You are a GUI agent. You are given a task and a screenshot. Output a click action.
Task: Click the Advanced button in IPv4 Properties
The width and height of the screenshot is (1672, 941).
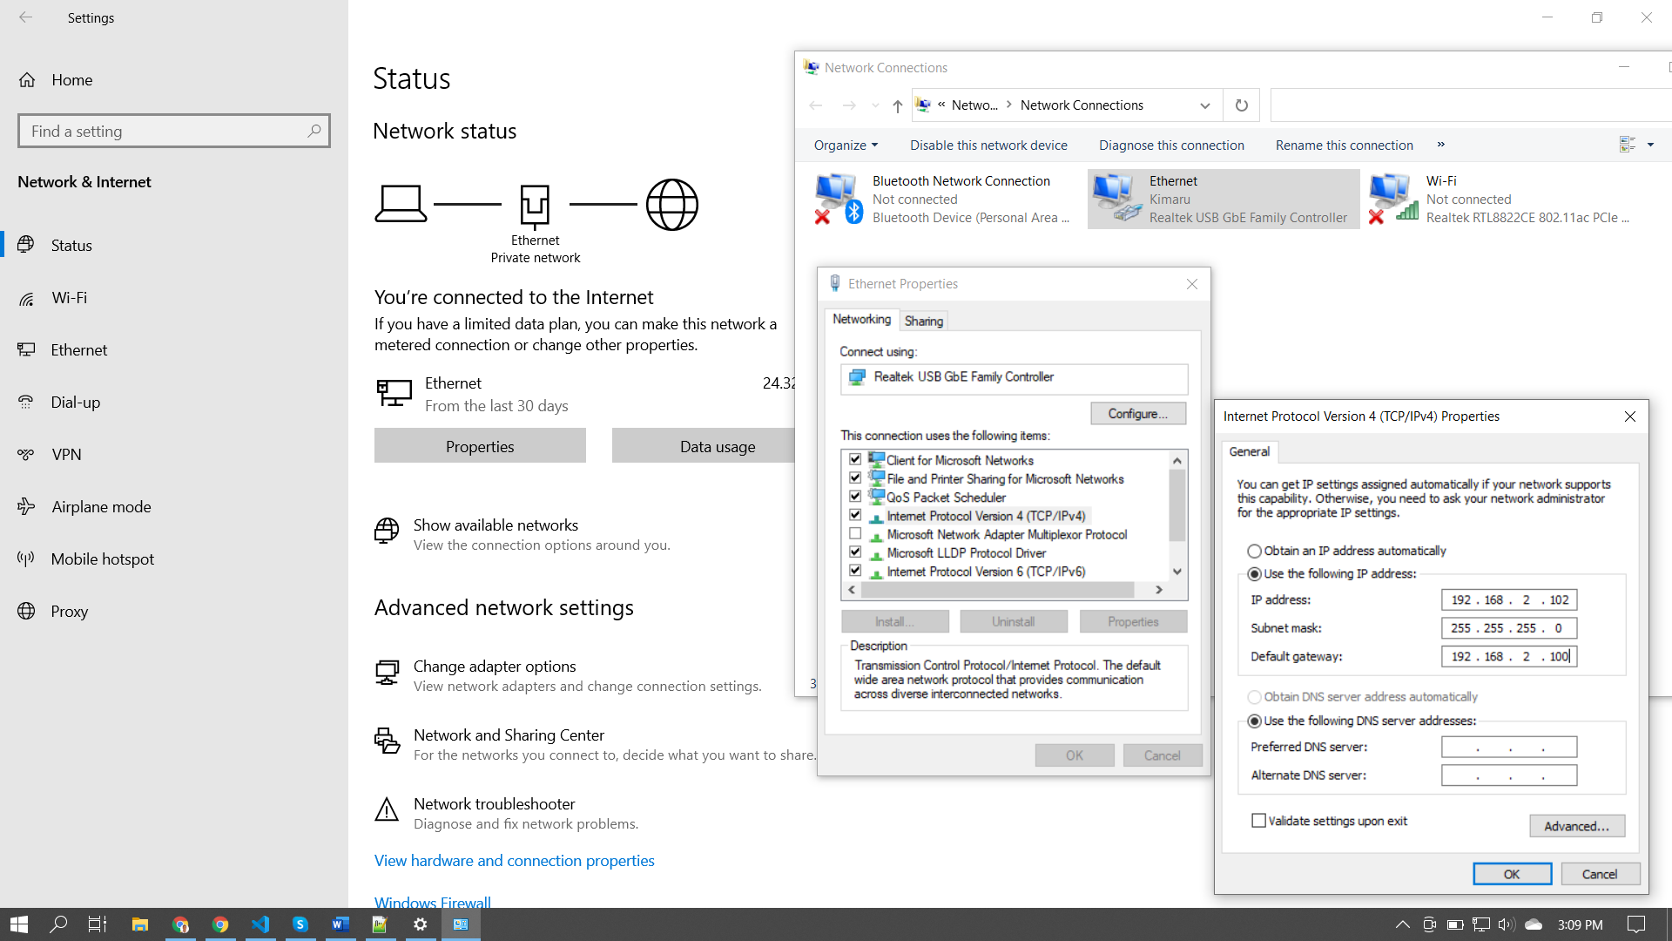tap(1577, 825)
